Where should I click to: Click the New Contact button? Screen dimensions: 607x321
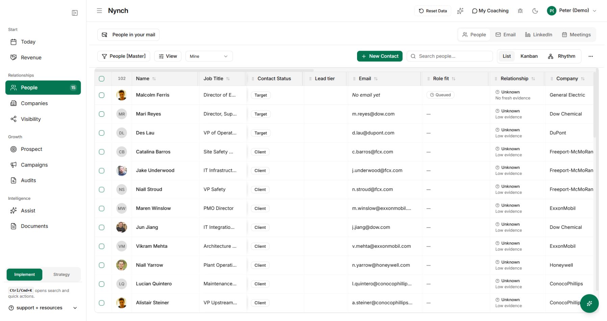[x=380, y=56]
